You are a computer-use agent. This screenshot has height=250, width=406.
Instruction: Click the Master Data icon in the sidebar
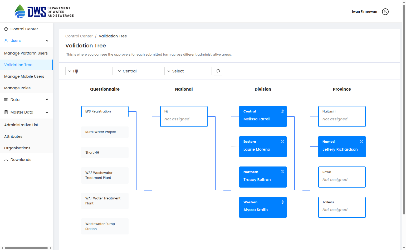click(6, 112)
